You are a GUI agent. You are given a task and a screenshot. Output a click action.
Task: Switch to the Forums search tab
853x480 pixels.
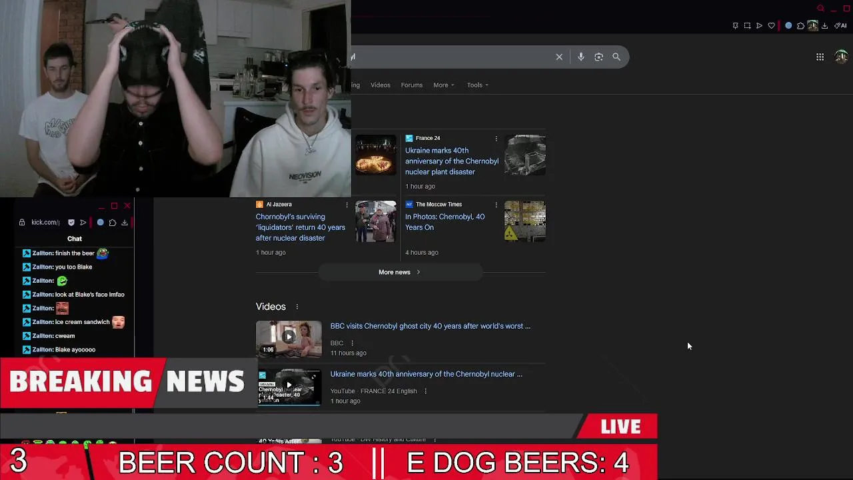tap(412, 85)
